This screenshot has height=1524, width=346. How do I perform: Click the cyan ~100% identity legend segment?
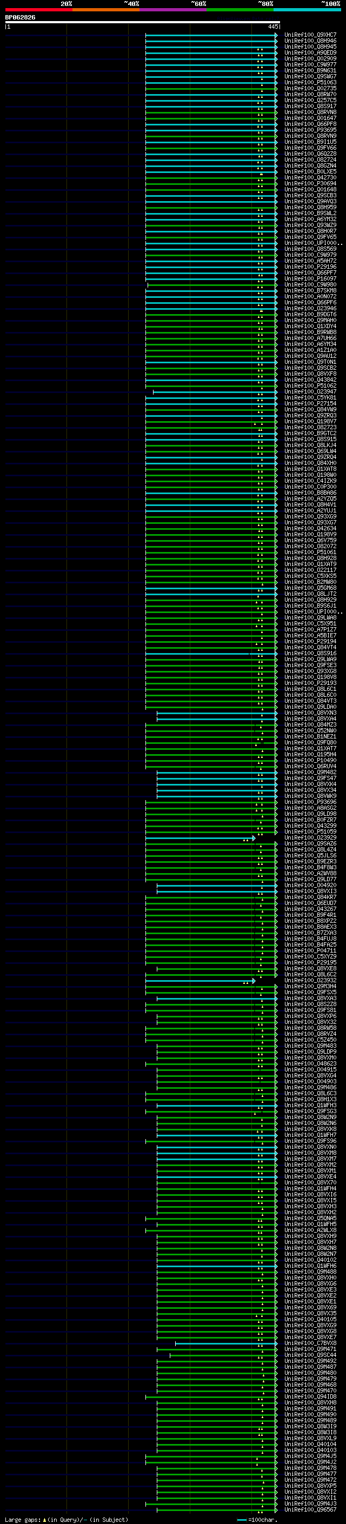(307, 10)
